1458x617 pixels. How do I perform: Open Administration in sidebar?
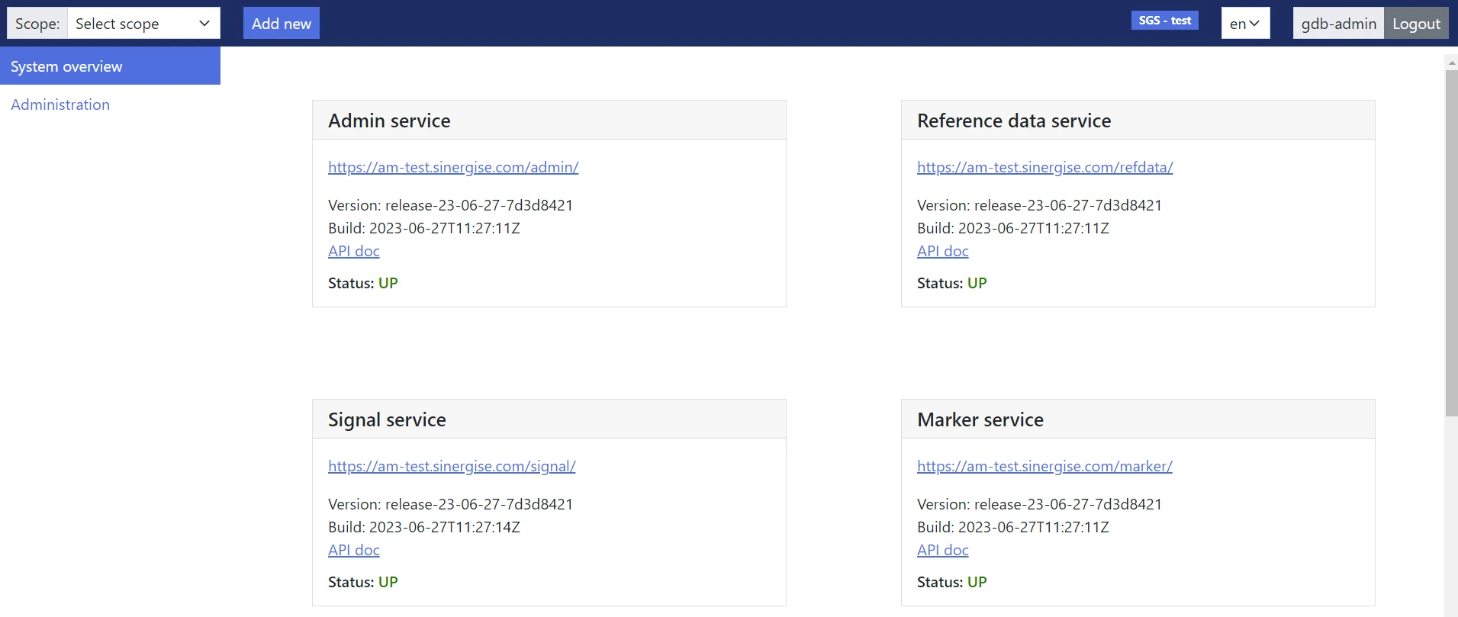click(x=60, y=104)
